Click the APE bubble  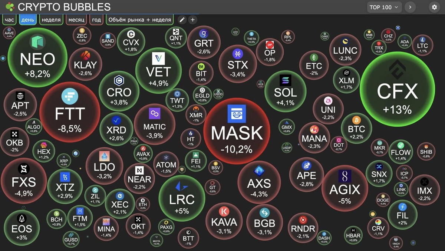(x=307, y=175)
